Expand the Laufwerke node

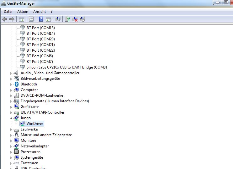coord(11,130)
